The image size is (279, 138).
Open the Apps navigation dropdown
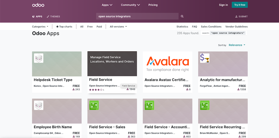click(x=107, y=5)
